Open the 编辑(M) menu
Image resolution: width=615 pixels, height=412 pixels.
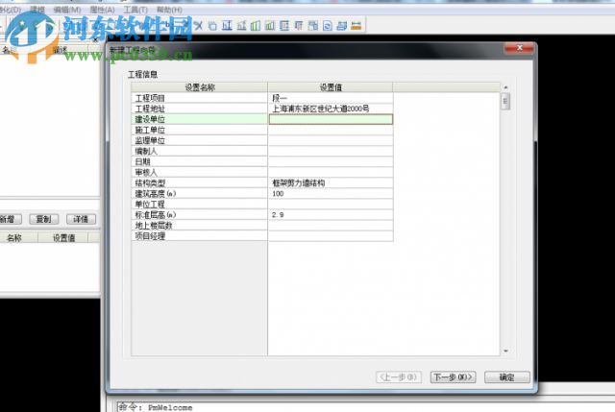coord(67,10)
